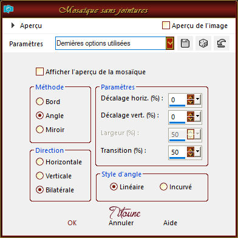This screenshot has width=238, height=238.
Task: Increase Décalage horiz. with up spinner arrow
Action: [191, 97]
